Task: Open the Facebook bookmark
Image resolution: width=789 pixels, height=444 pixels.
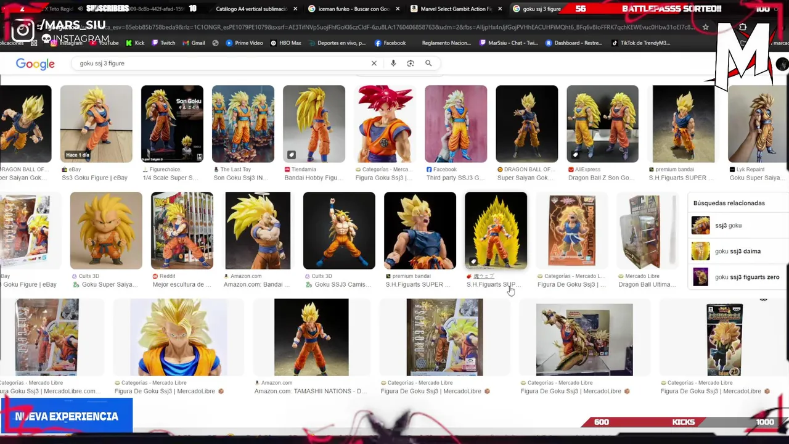Action: tap(390, 43)
